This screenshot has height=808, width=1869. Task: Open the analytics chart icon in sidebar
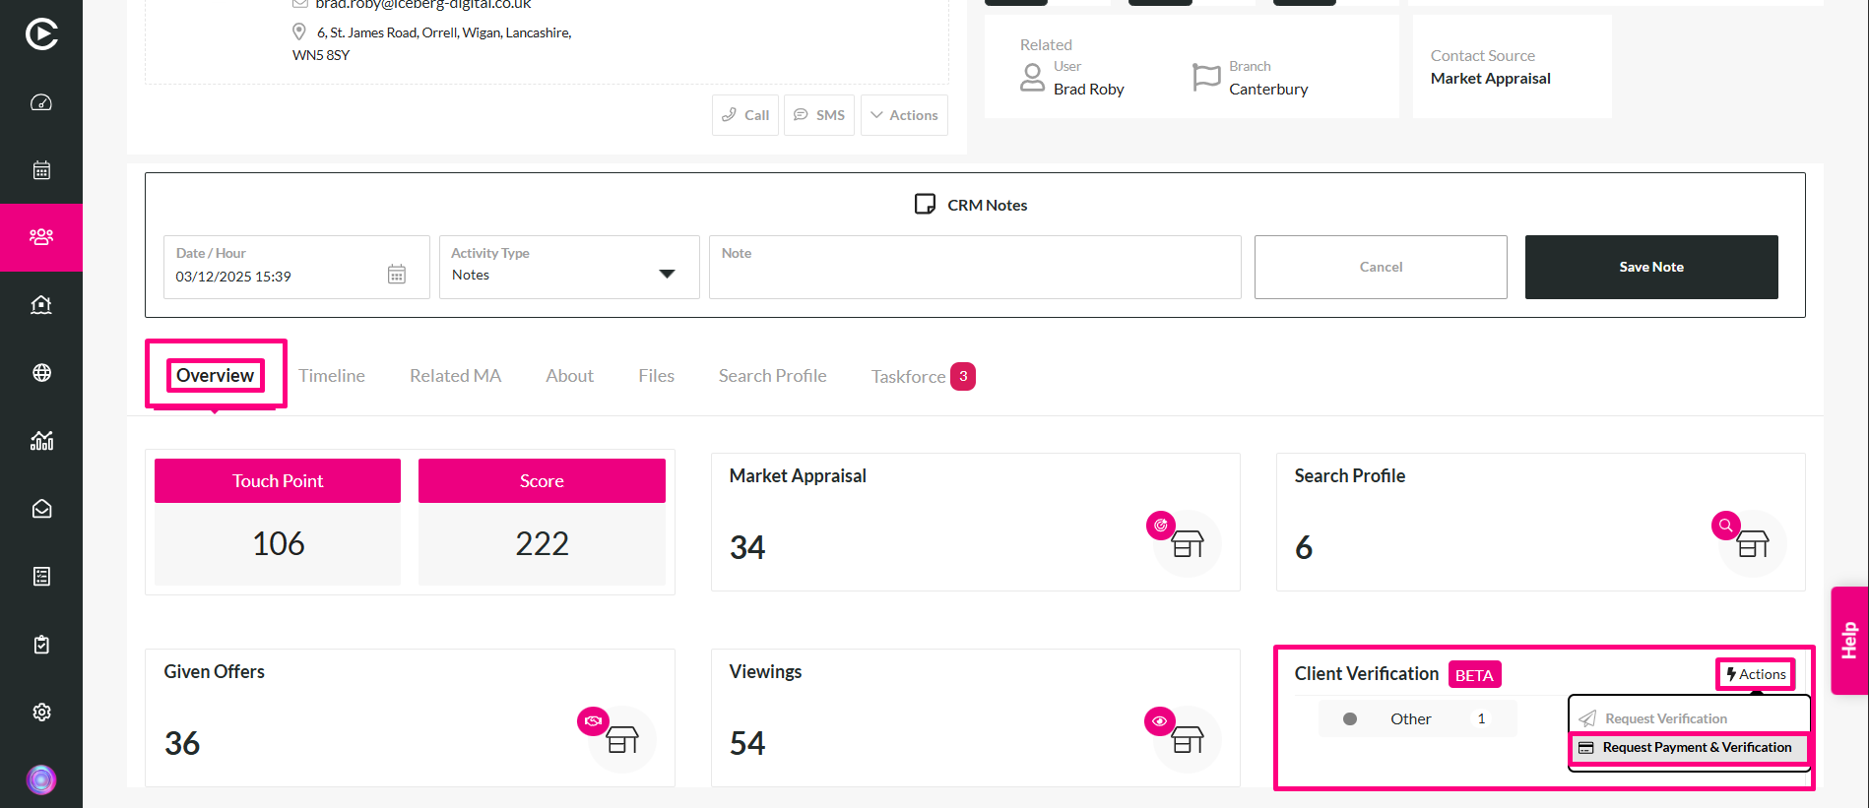41,441
